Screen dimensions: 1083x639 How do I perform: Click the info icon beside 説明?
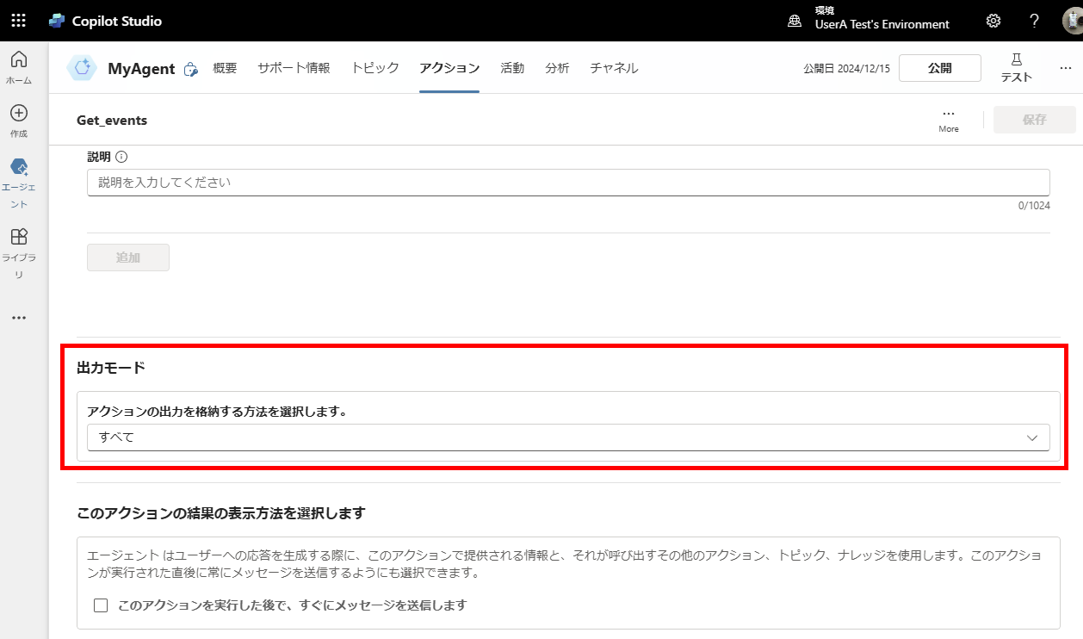121,157
